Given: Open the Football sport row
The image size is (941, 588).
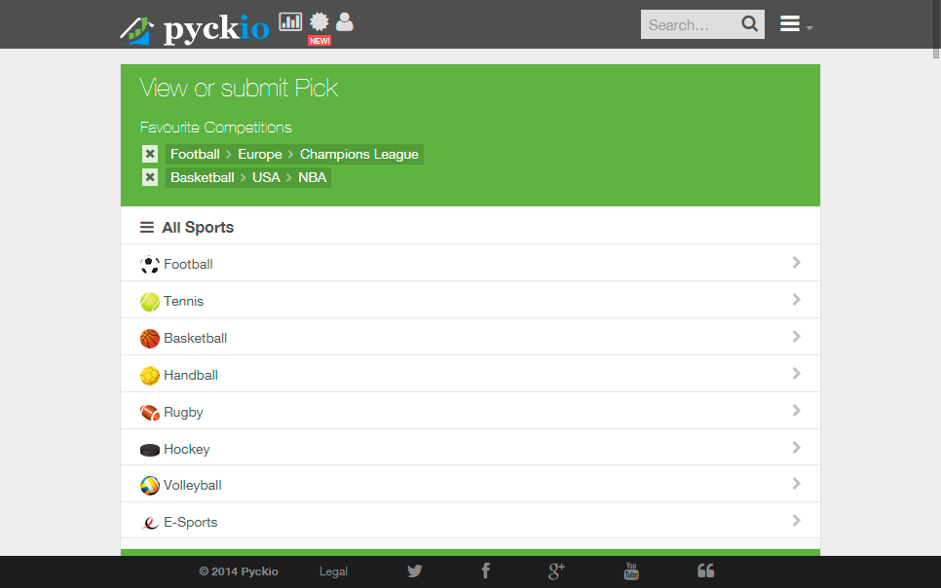Looking at the screenshot, I should tap(470, 263).
